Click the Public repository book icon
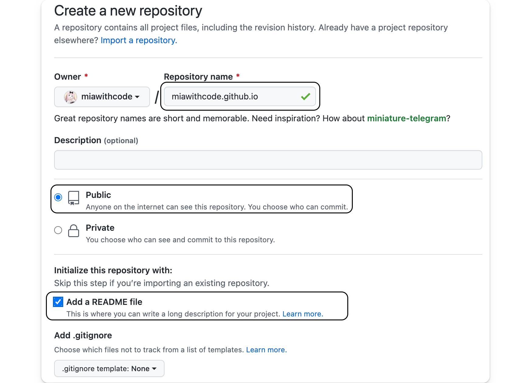Image resolution: width=531 pixels, height=383 pixels. pos(74,198)
